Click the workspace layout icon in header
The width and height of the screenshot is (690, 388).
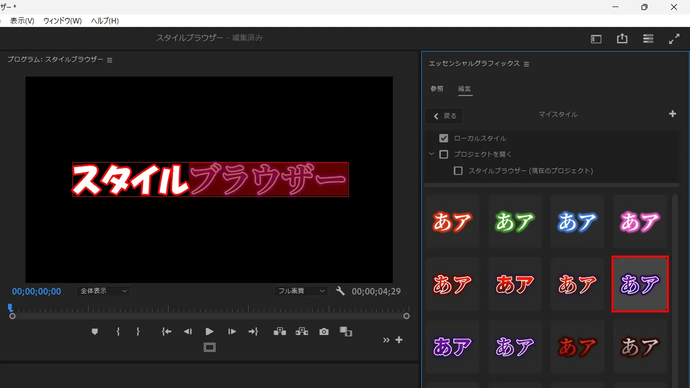tap(596, 39)
